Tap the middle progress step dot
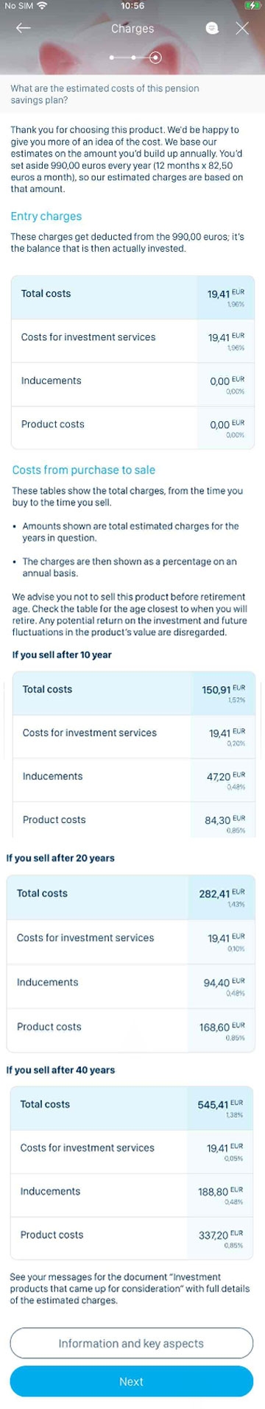 point(133,57)
